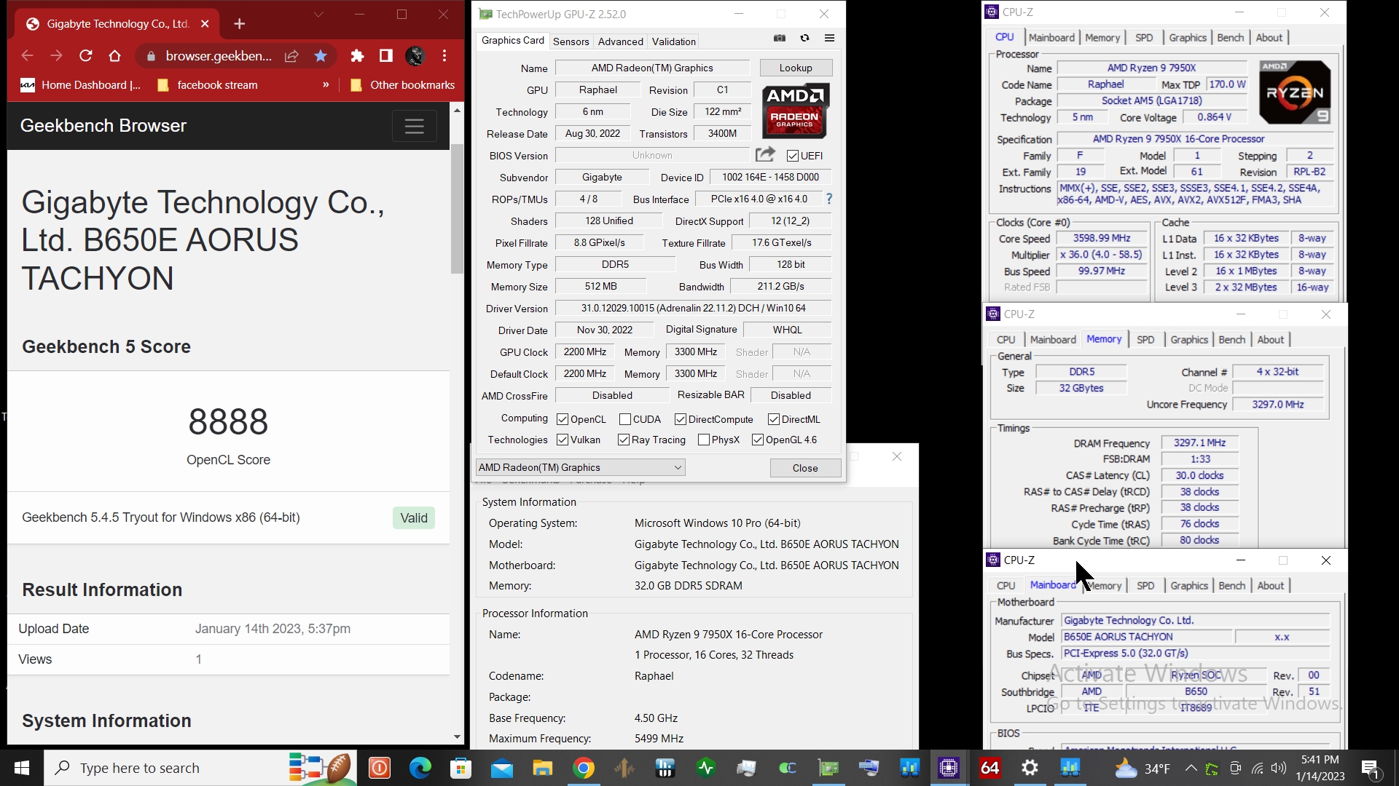Screen dimensions: 1399x786
Task: Toggle the OpenGL 4.6 checkbox
Action: coord(758,440)
